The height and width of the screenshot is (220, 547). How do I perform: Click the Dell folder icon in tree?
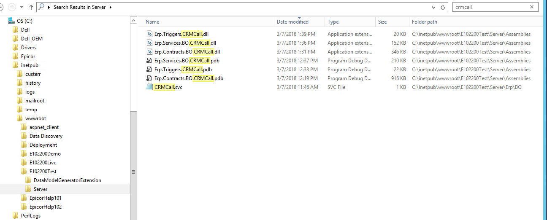click(x=16, y=30)
